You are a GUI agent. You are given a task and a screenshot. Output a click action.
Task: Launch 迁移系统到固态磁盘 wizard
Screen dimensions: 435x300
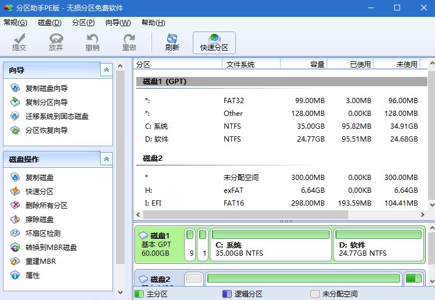(56, 117)
